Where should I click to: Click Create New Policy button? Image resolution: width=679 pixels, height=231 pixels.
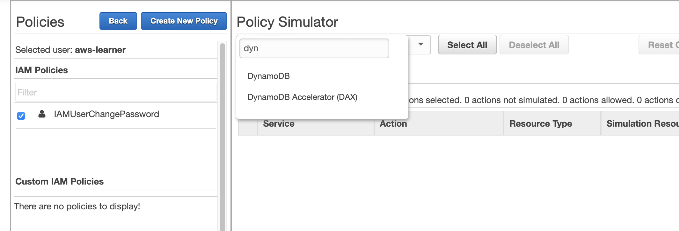[184, 21]
